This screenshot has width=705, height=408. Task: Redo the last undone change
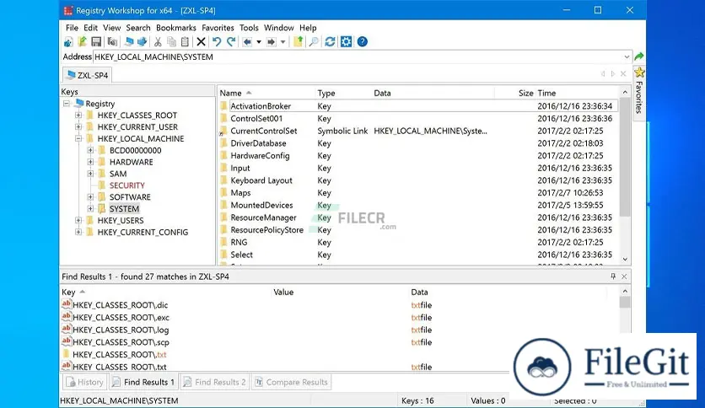231,42
